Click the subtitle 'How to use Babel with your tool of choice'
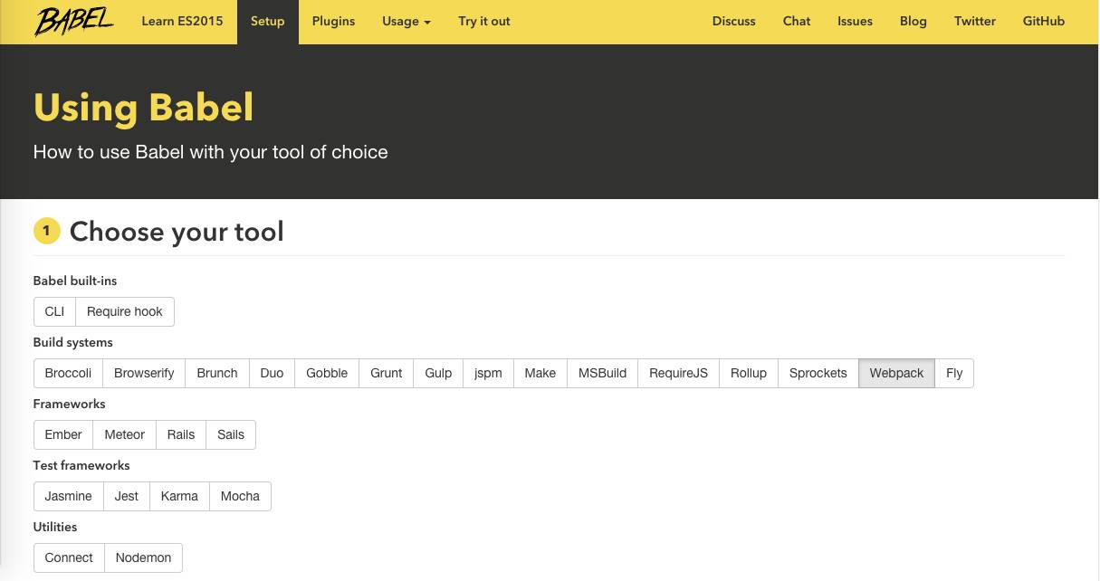Image resolution: width=1100 pixels, height=581 pixels. click(x=211, y=152)
